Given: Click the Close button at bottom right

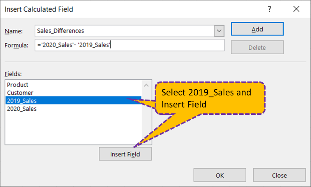Looking at the screenshot, I should point(279,175).
